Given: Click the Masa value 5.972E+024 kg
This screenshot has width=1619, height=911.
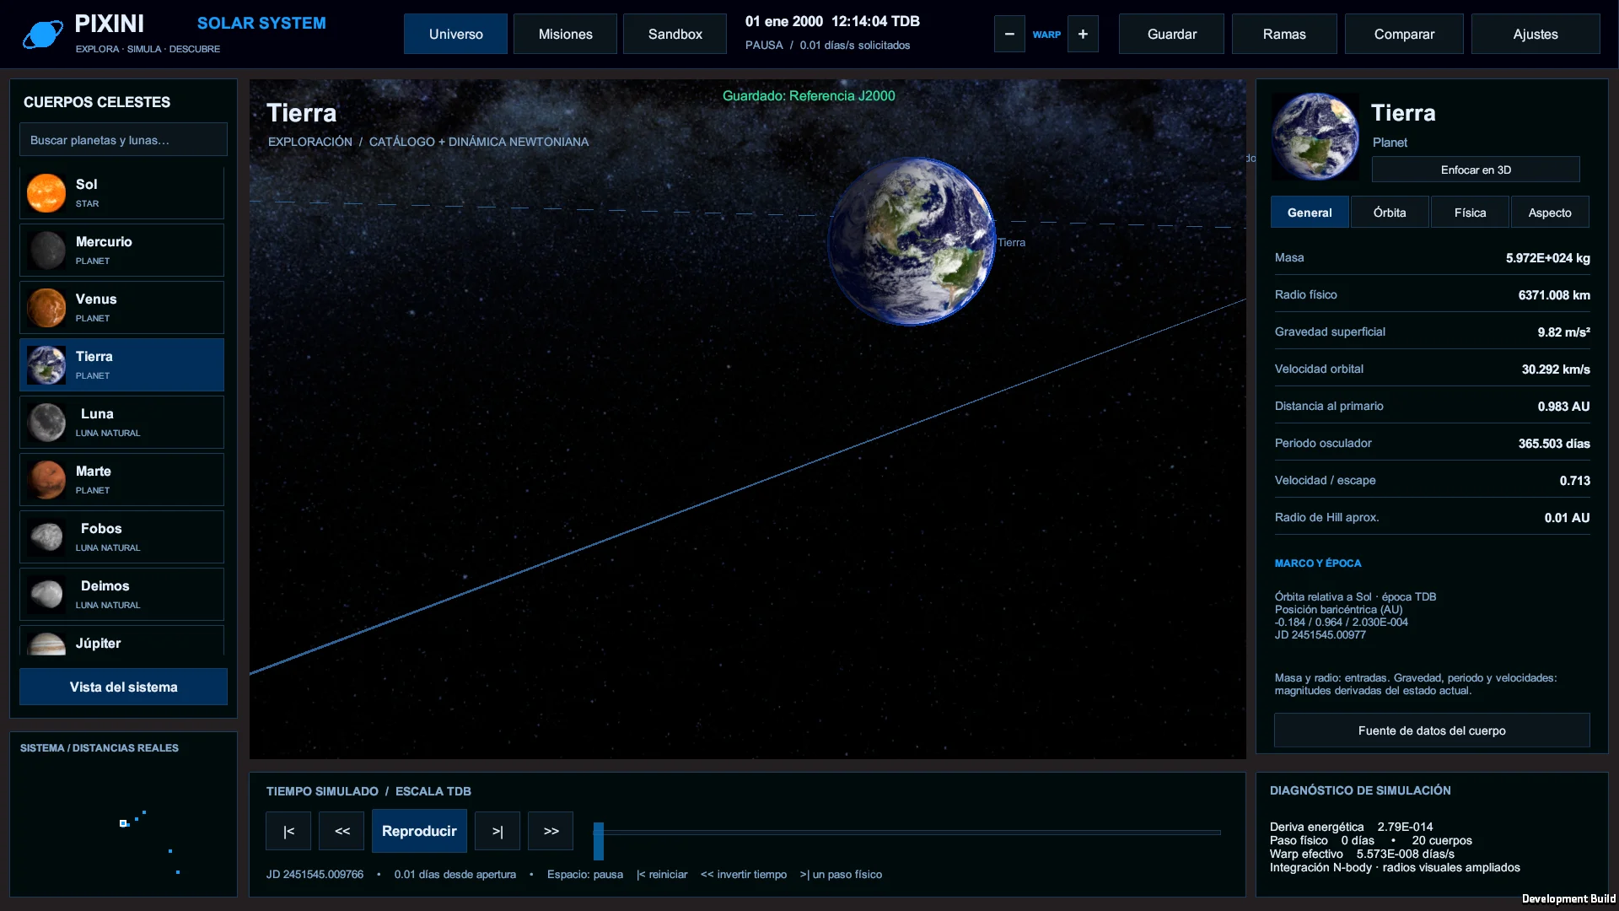Looking at the screenshot, I should click(x=1547, y=258).
